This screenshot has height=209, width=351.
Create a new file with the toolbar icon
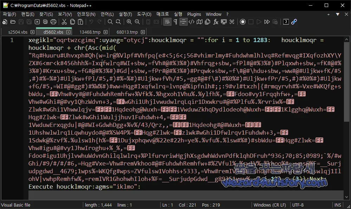(5, 22)
